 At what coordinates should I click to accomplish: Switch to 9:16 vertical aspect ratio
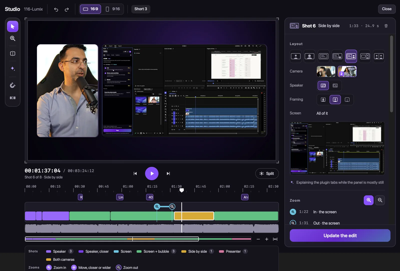(113, 9)
